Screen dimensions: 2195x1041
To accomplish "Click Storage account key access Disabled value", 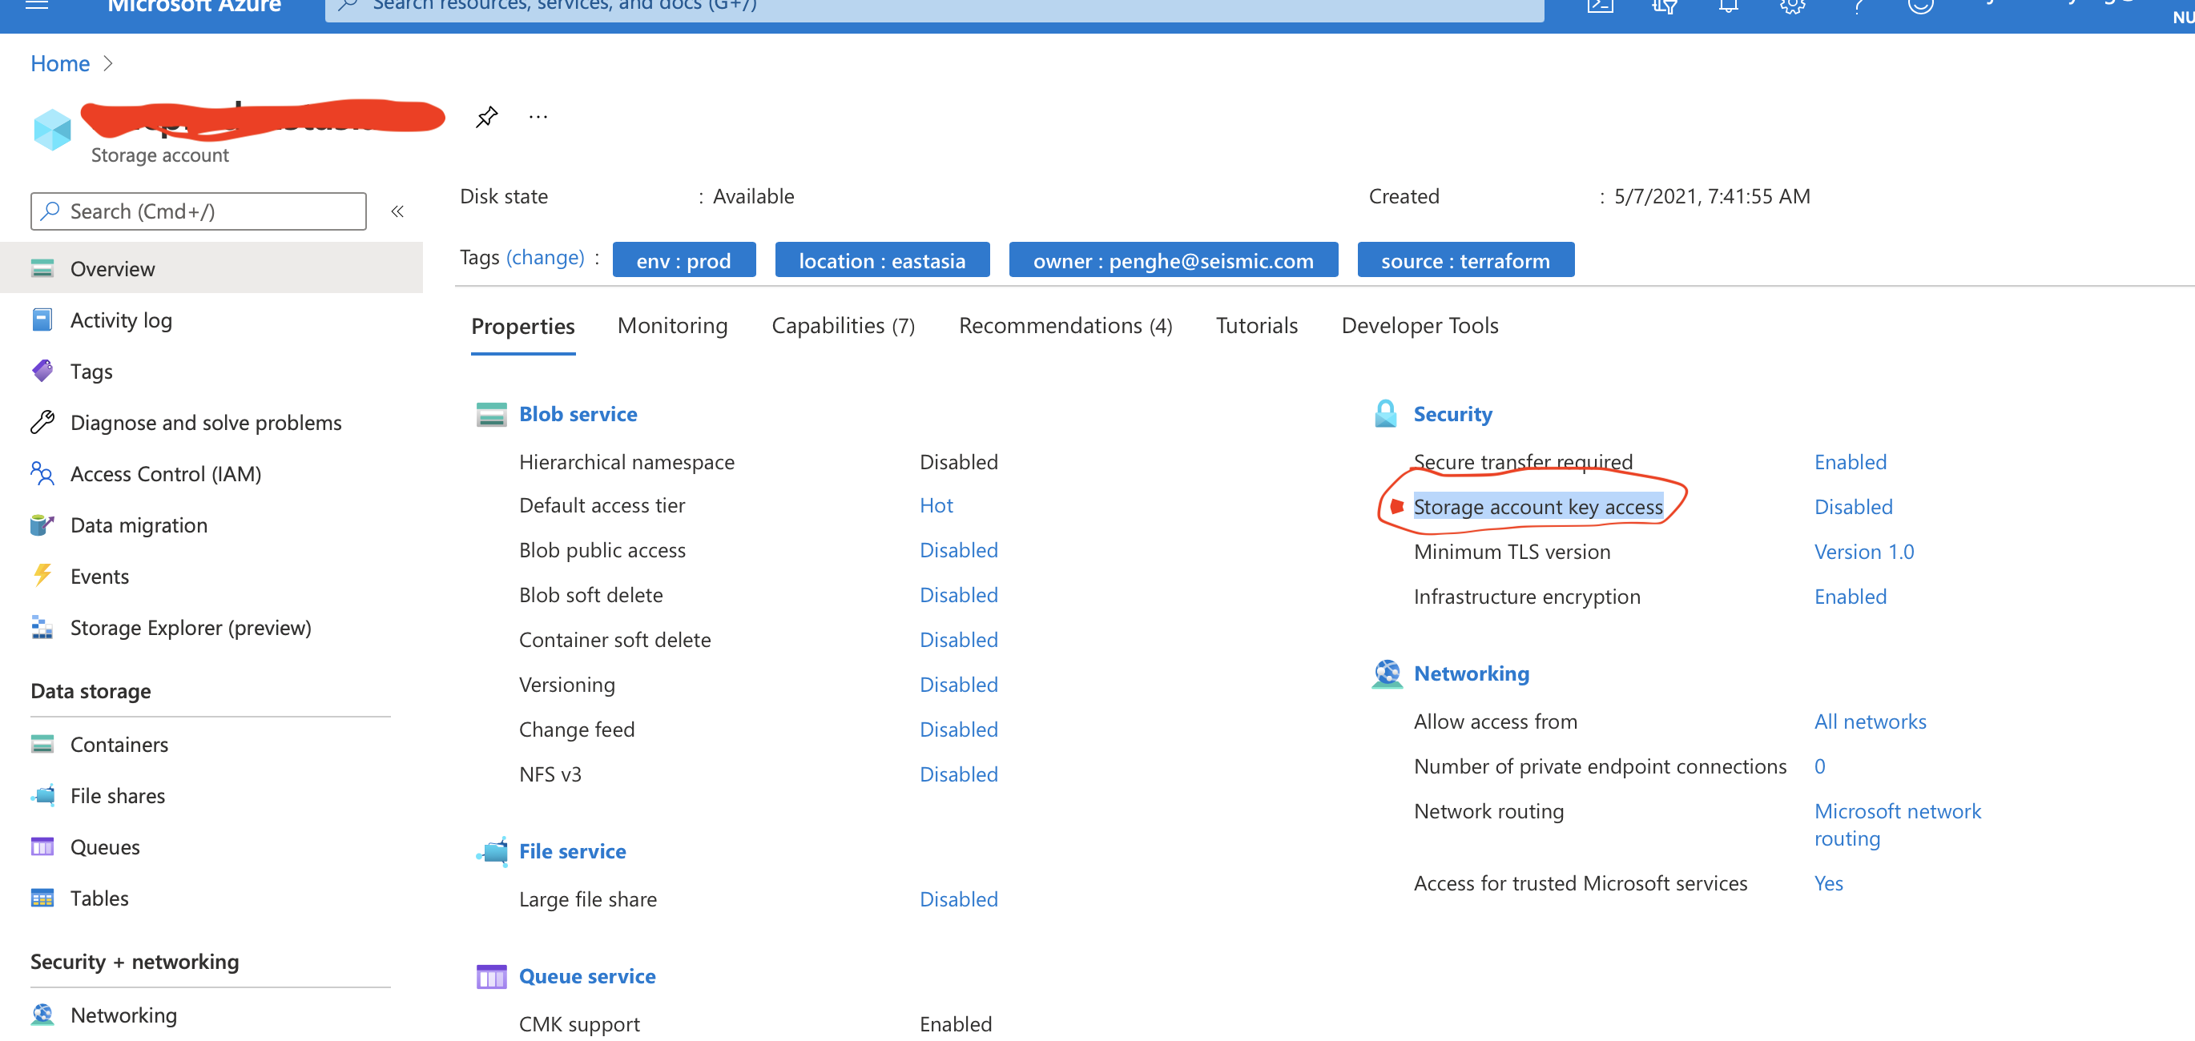I will tap(1853, 507).
